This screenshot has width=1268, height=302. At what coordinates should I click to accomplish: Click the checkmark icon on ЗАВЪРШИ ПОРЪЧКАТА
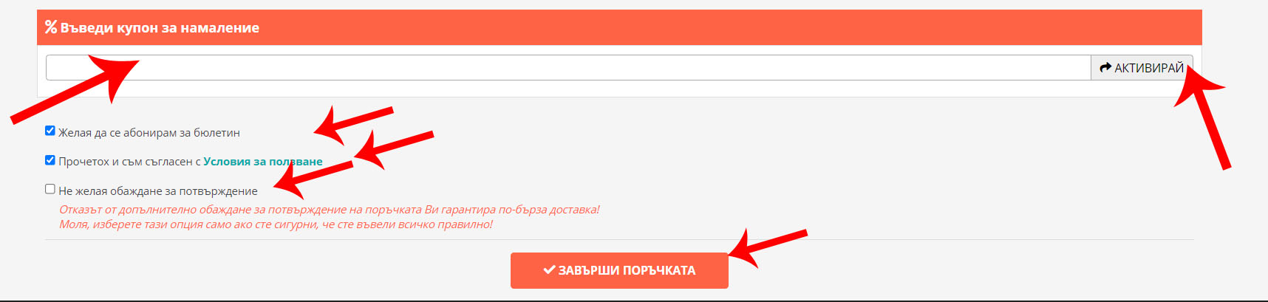tap(549, 270)
